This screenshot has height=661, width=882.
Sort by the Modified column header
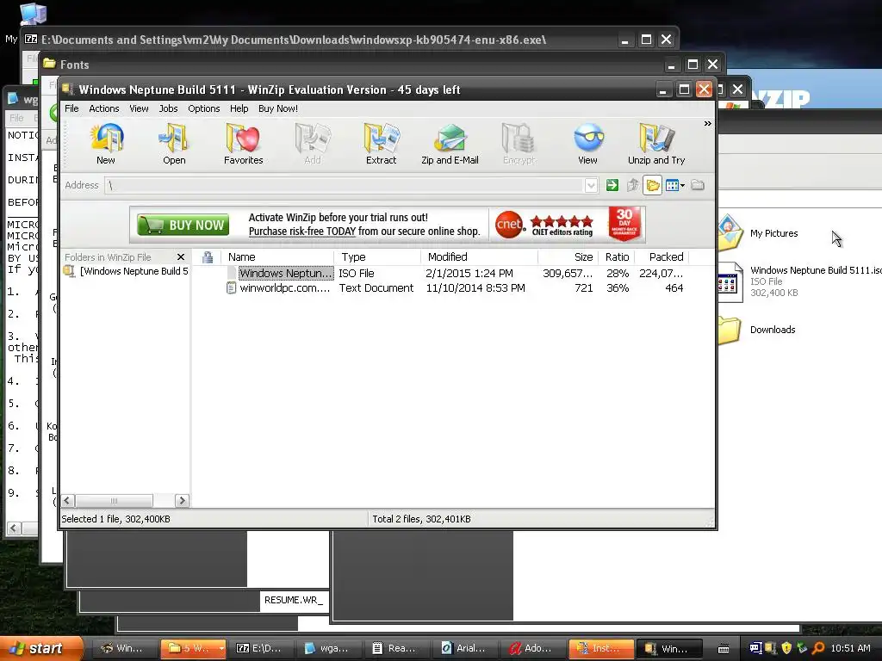pos(479,256)
